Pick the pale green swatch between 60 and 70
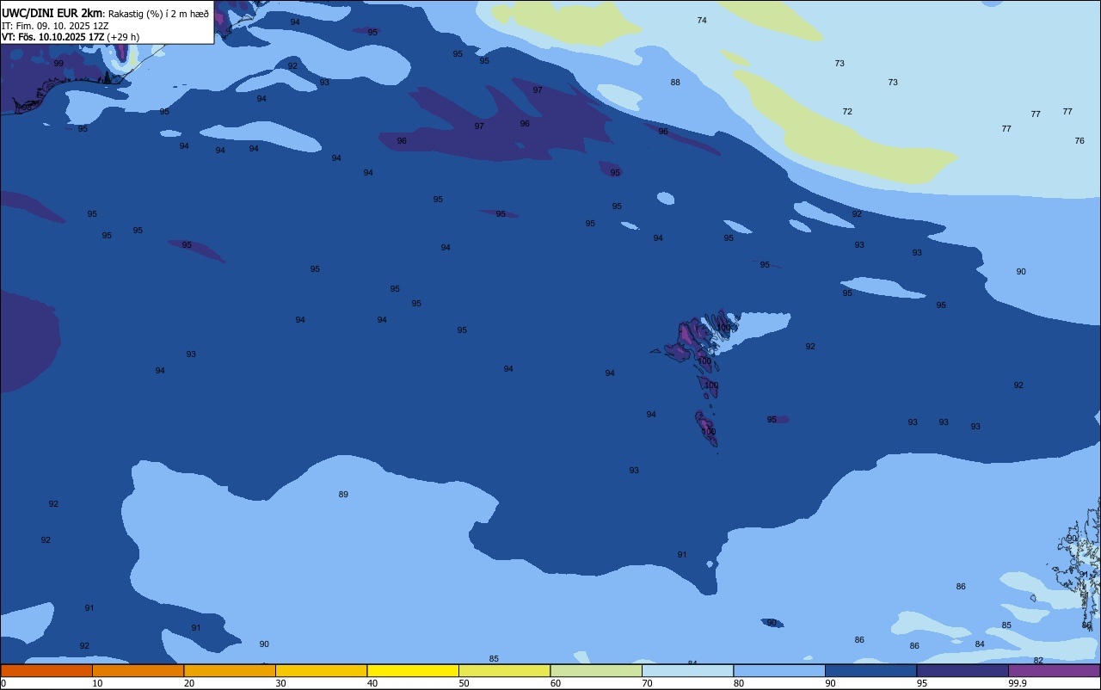This screenshot has height=690, width=1101. tap(596, 670)
